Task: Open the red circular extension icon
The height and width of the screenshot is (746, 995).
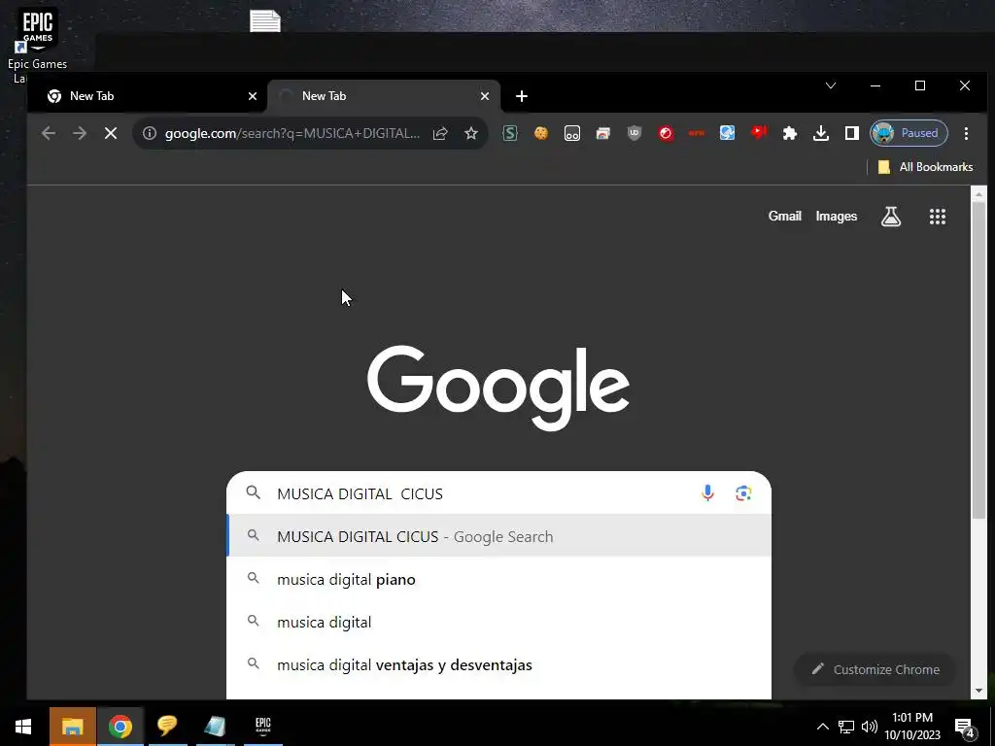Action: [x=665, y=133]
